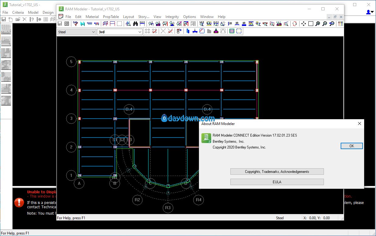Screen dimensions: 376x236
Task: Click delete X icon in main window toolbar
Action: (24, 19)
